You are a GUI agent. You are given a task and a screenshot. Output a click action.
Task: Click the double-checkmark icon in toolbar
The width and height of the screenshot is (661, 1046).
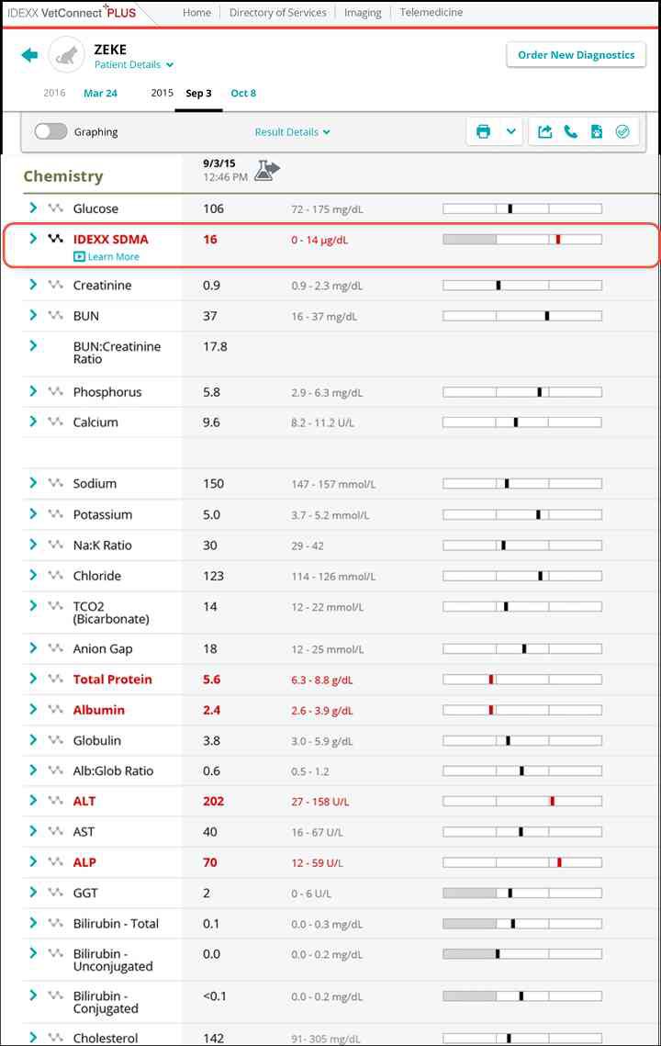tap(622, 132)
